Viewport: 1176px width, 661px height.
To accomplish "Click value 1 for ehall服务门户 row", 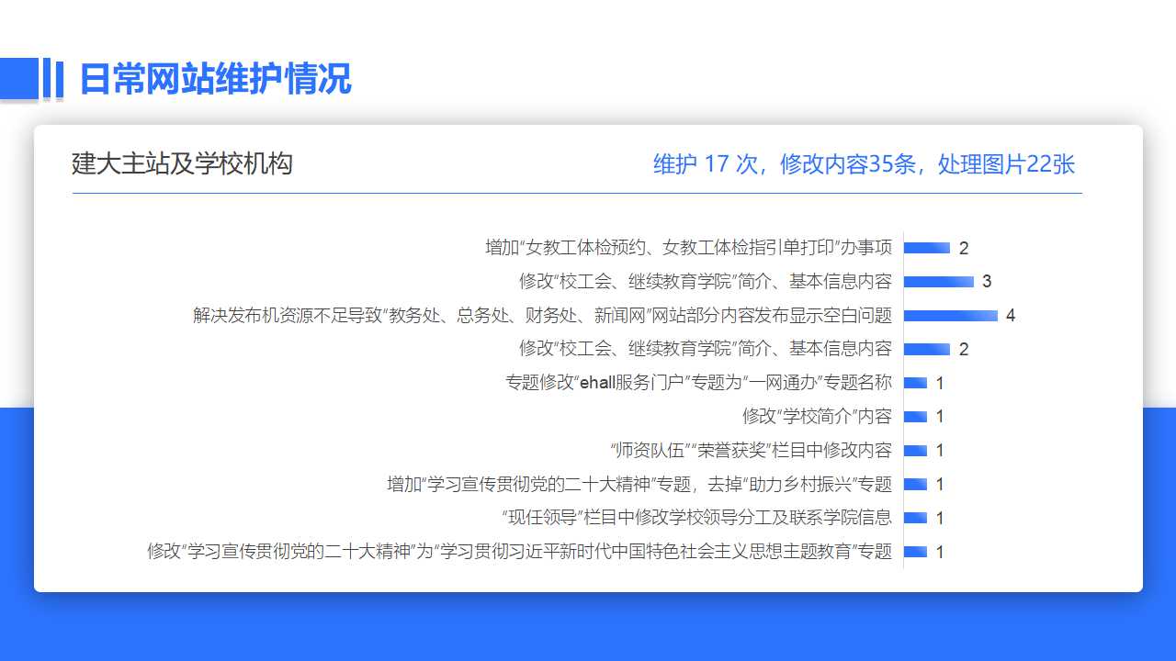I will coord(940,384).
